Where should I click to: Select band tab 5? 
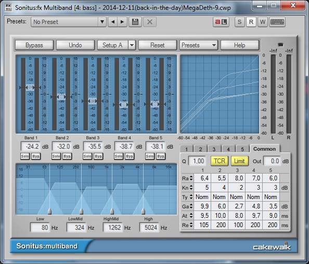[x=242, y=149]
